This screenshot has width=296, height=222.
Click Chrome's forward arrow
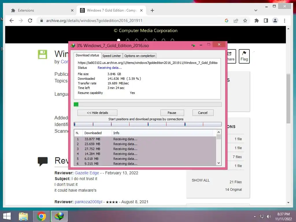pyautogui.click(x=21, y=21)
